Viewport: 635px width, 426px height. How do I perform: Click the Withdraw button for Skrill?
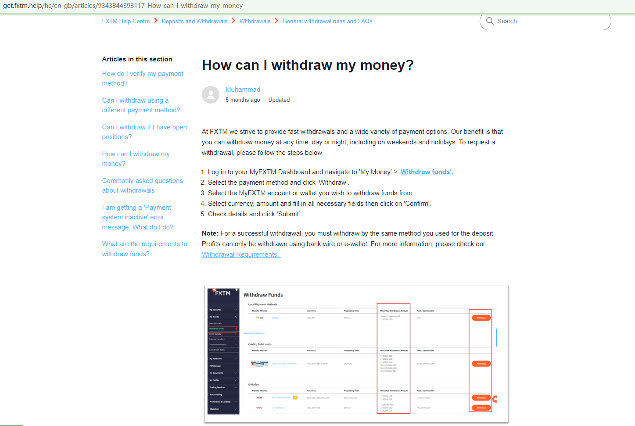481,397
